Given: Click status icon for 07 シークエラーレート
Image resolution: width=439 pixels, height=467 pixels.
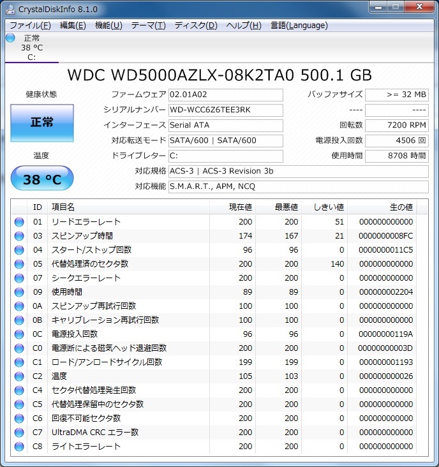Looking at the screenshot, I should pyautogui.click(x=19, y=278).
